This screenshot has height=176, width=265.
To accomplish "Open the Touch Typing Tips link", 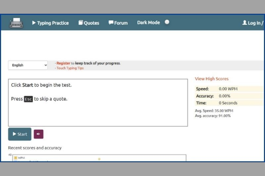I will [x=70, y=68].
